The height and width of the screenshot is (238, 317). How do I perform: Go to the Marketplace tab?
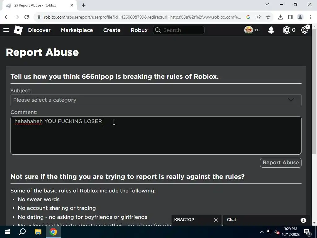pyautogui.click(x=77, y=30)
